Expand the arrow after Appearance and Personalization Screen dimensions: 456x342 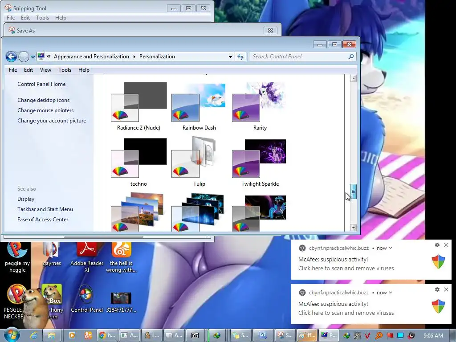(134, 57)
